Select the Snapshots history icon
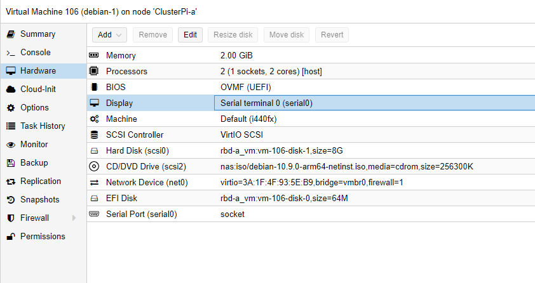This screenshot has width=535, height=283. pyautogui.click(x=11, y=200)
